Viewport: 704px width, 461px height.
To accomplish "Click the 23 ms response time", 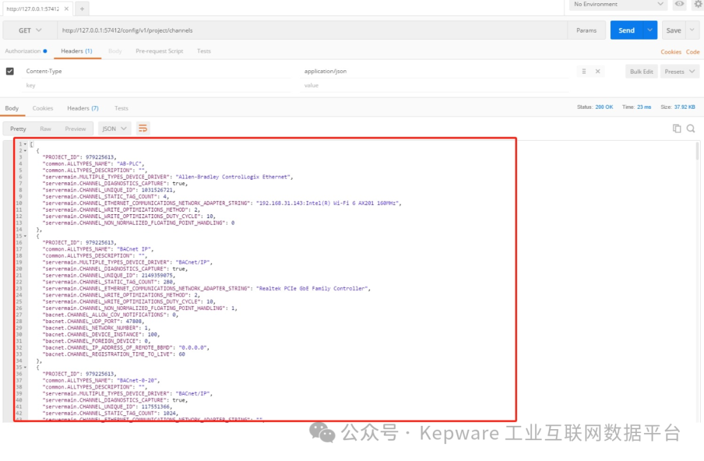I will (644, 107).
